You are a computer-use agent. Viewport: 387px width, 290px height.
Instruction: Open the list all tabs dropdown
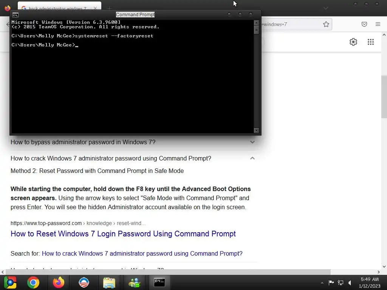point(326,8)
